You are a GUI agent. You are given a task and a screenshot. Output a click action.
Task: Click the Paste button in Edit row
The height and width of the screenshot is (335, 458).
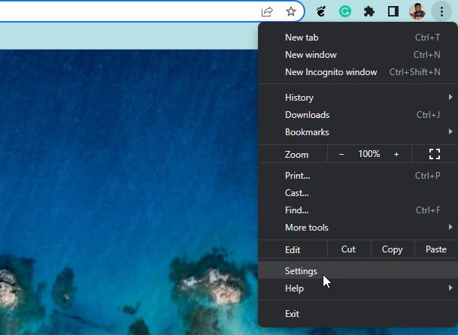[x=435, y=249]
